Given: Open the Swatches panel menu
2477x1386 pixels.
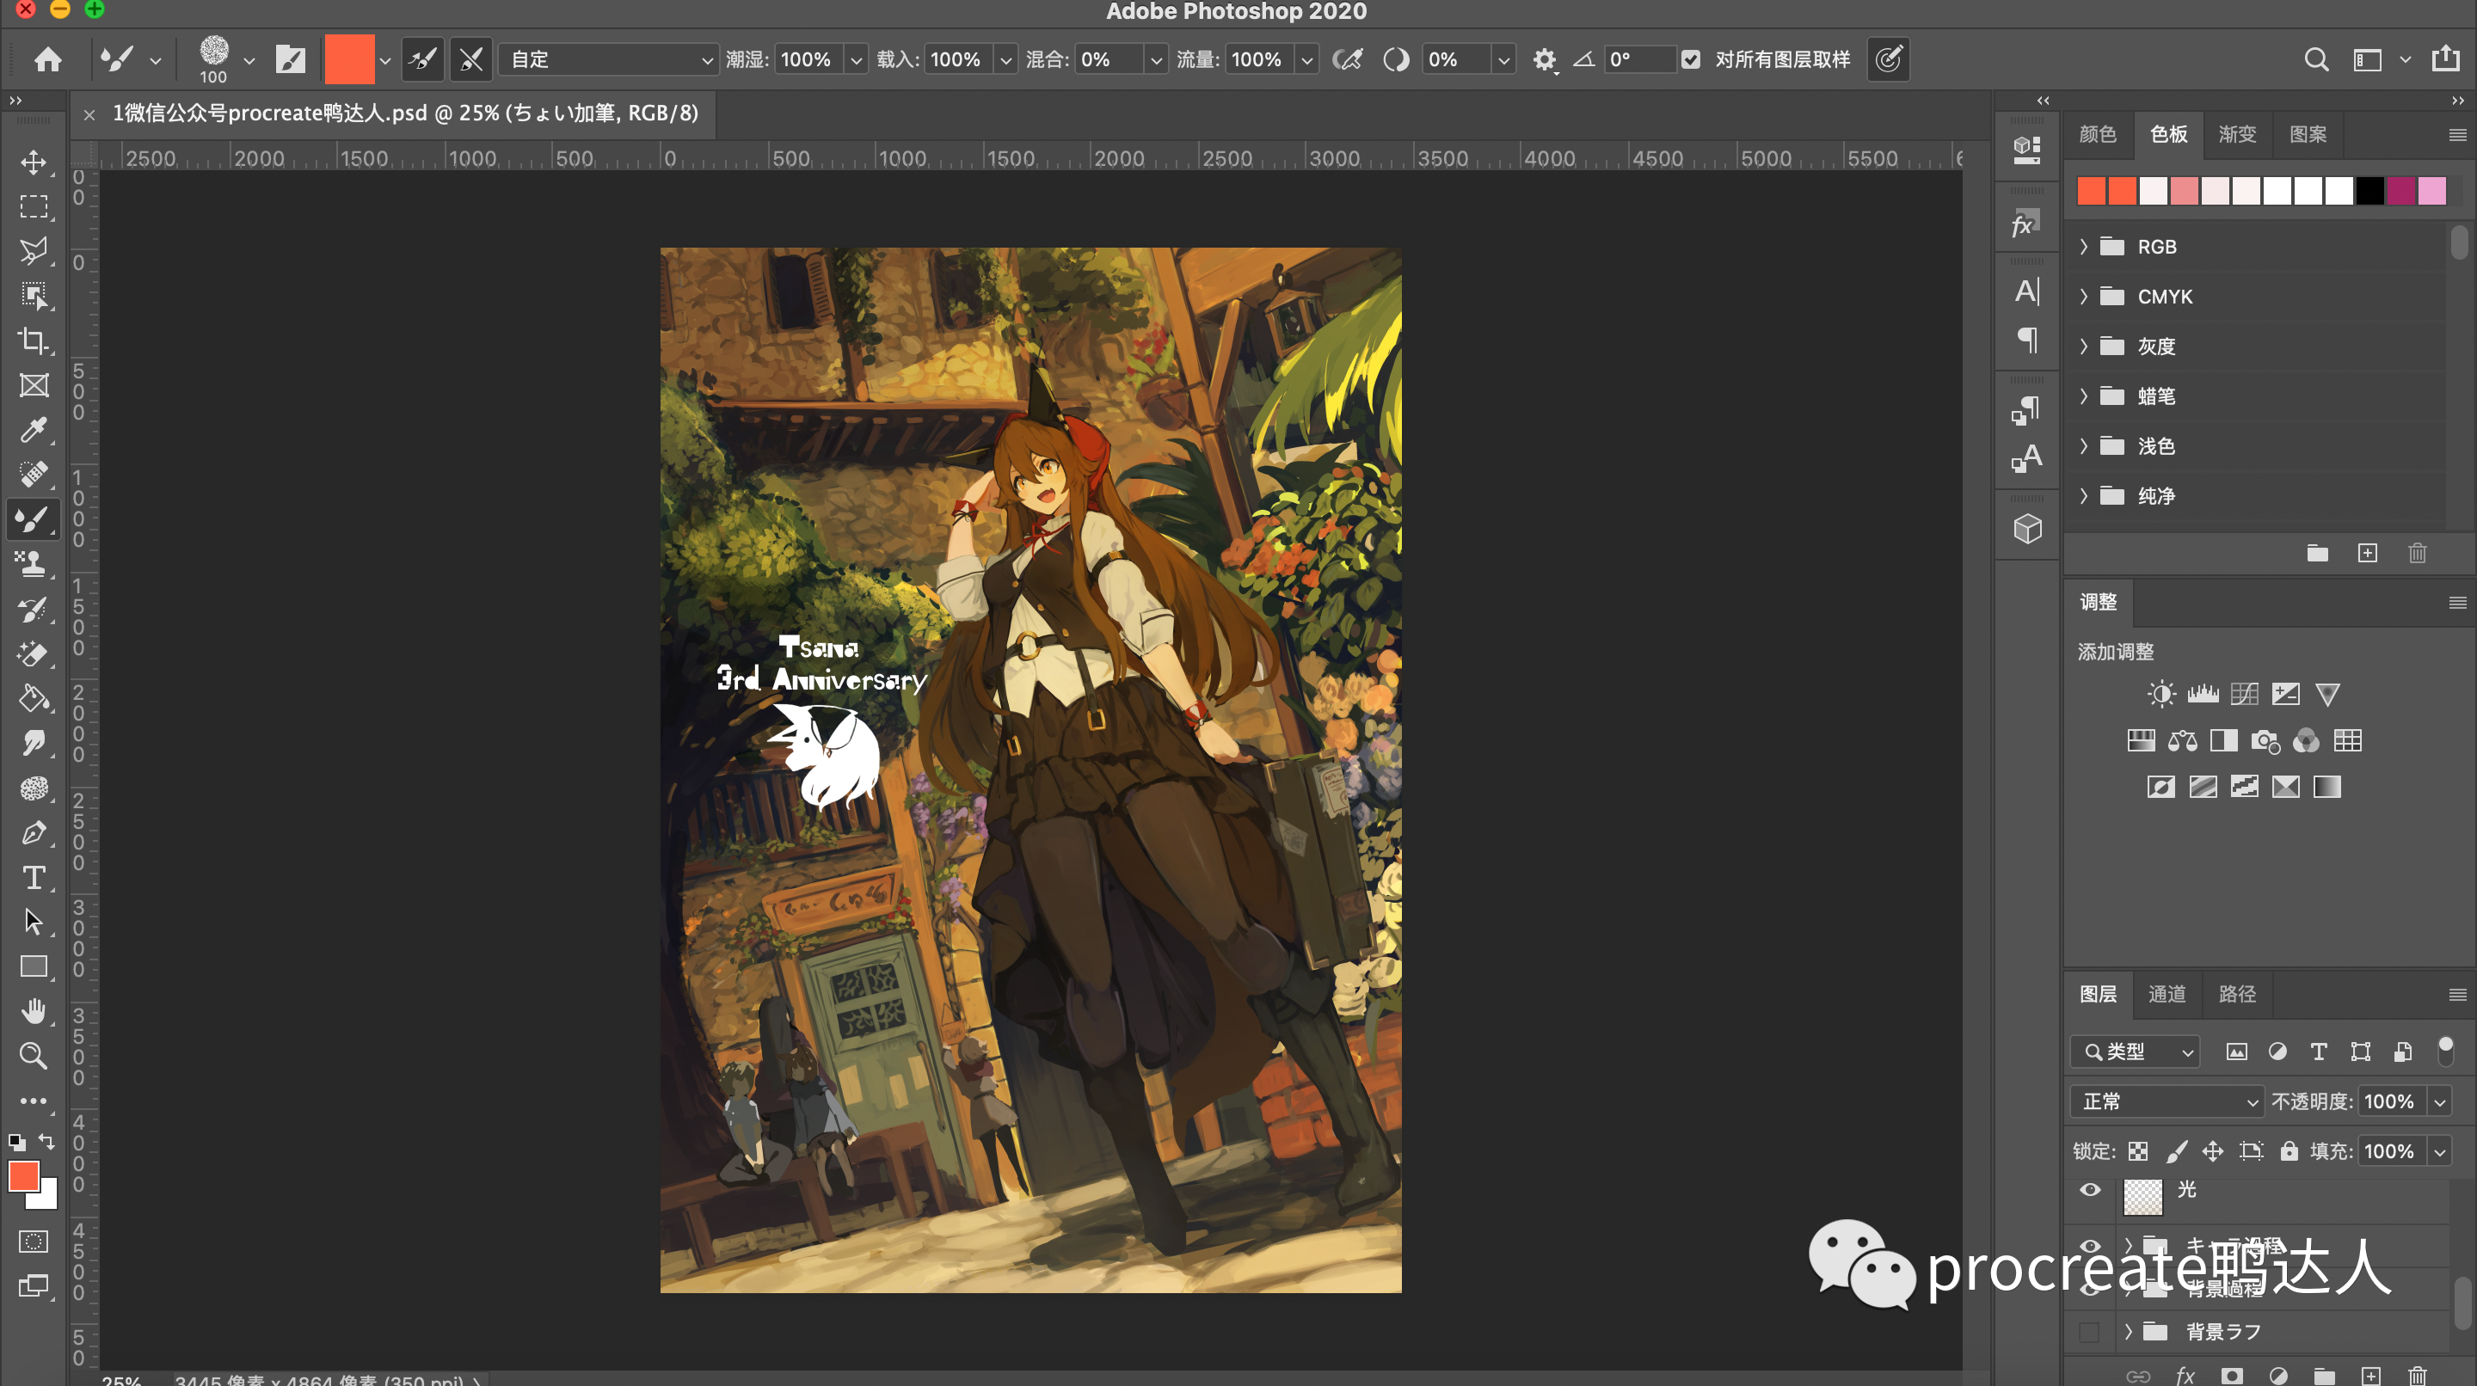Looking at the screenshot, I should [x=2457, y=135].
